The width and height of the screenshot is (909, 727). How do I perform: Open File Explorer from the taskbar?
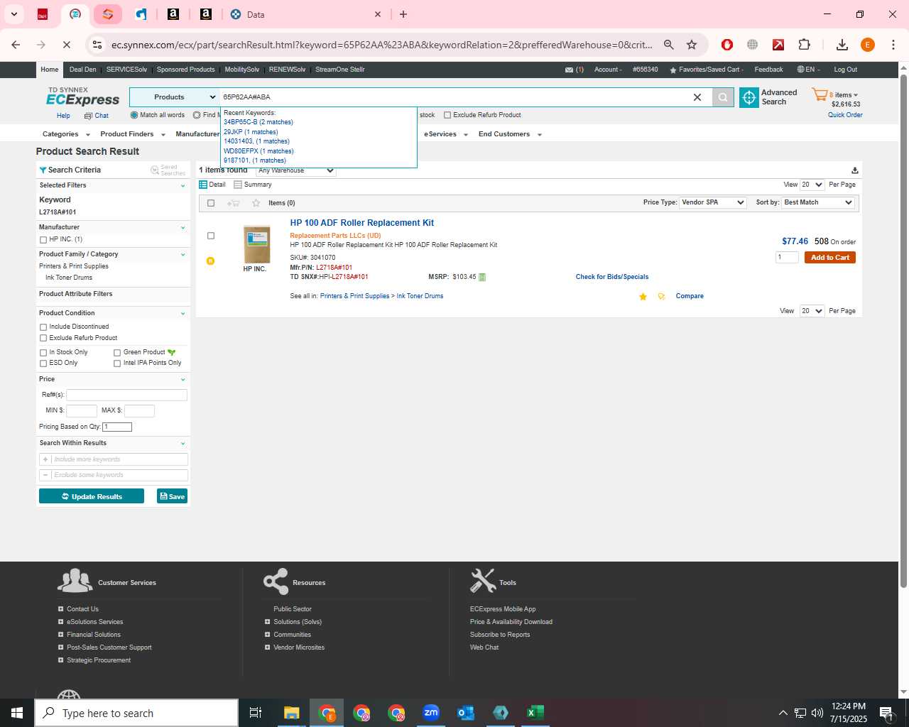click(x=292, y=713)
